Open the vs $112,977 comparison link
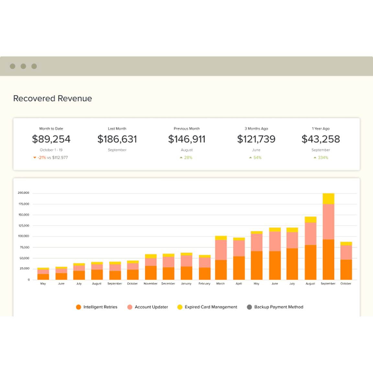 pyautogui.click(x=57, y=157)
